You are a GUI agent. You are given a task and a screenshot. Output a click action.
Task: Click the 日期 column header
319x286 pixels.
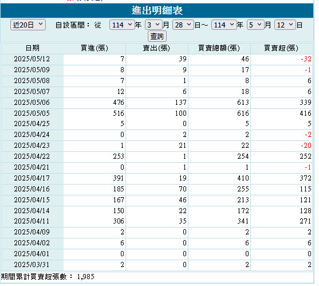32,48
